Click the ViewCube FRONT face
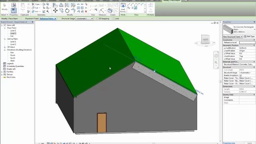The height and width of the screenshot is (144, 256). (205, 39)
